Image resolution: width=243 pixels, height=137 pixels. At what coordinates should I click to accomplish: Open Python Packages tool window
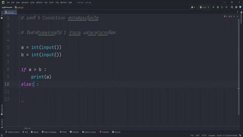pos(49,132)
